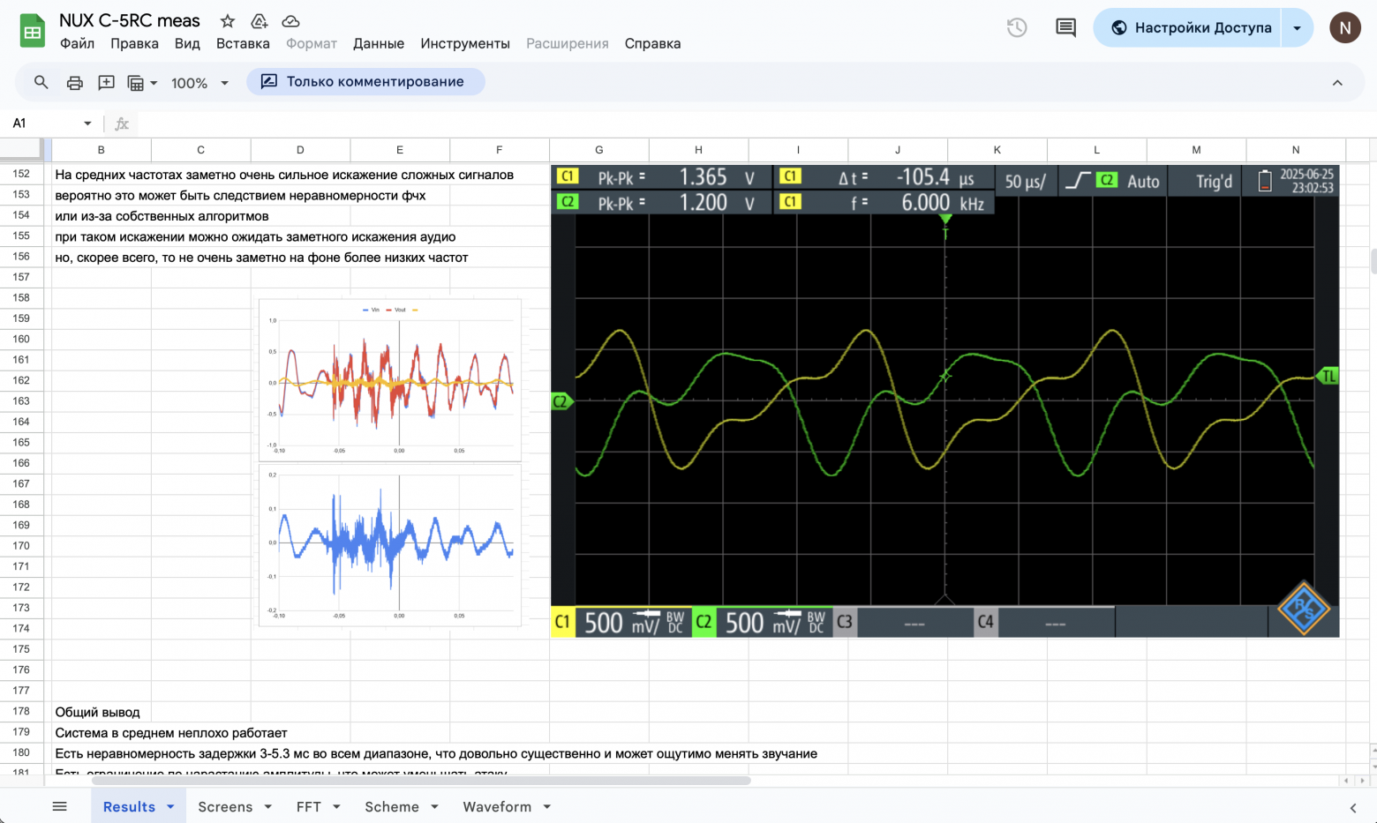Open version history clock icon
1377x823 pixels.
[1017, 28]
